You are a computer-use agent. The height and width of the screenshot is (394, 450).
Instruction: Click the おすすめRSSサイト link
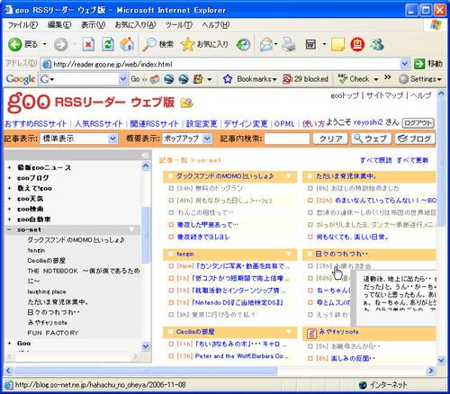(x=36, y=123)
